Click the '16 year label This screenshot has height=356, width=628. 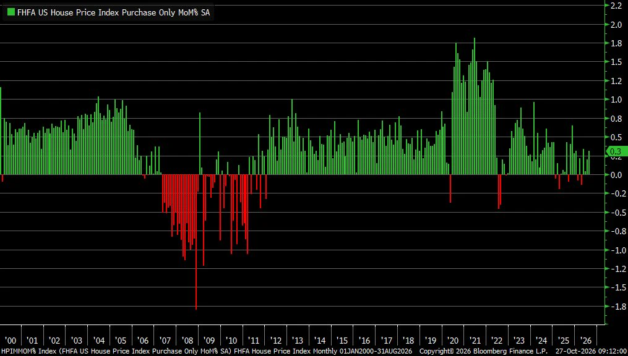coord(364,341)
